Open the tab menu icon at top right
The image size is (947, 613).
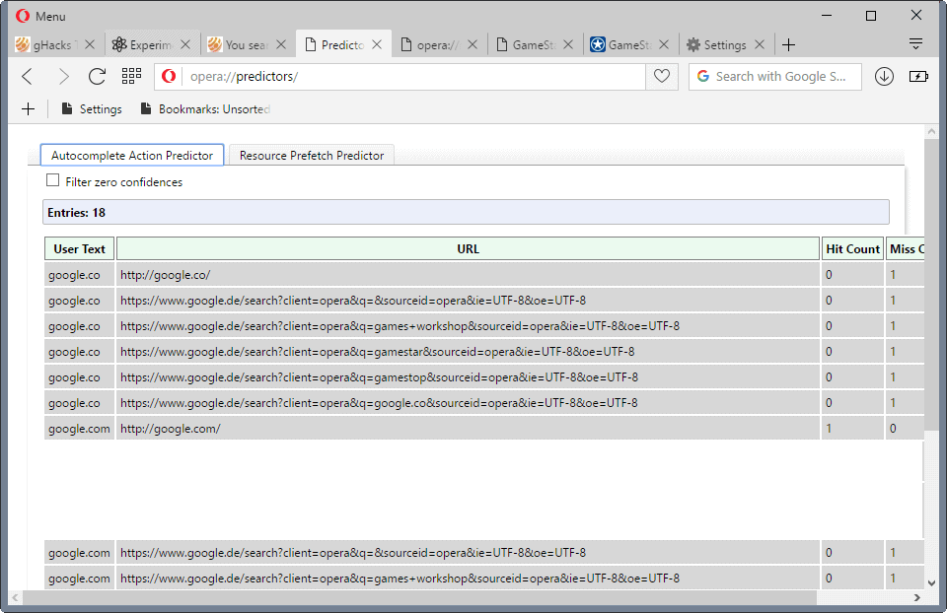915,43
